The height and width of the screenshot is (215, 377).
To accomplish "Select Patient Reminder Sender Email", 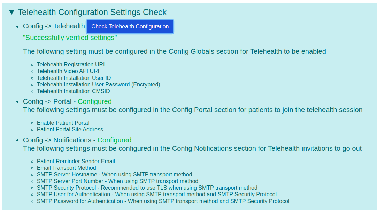I will 76,161.
